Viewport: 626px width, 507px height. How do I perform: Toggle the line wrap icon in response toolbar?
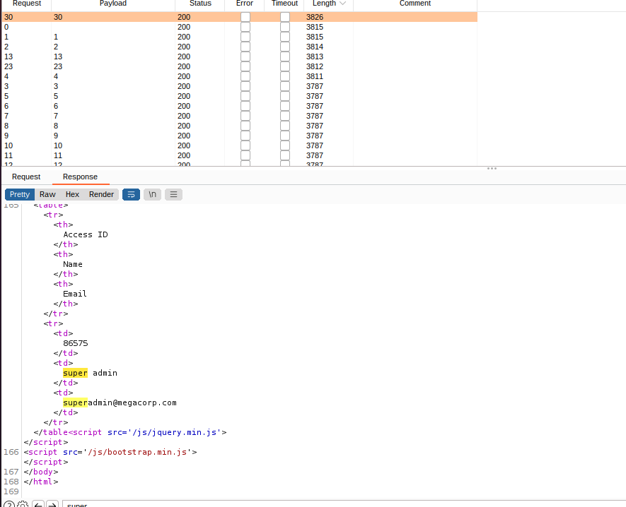pos(131,194)
